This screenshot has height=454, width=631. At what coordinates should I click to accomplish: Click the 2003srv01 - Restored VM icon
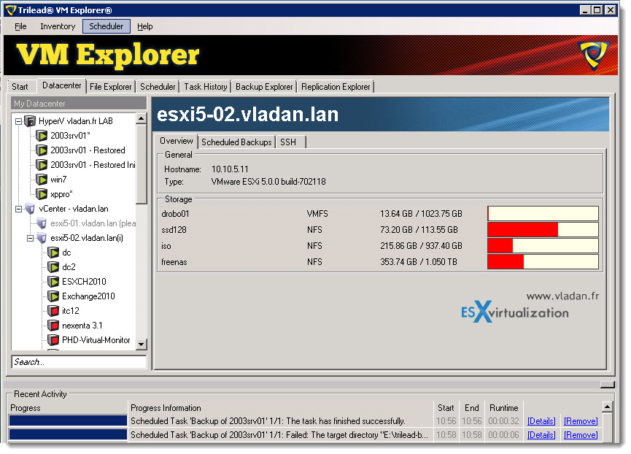[42, 150]
